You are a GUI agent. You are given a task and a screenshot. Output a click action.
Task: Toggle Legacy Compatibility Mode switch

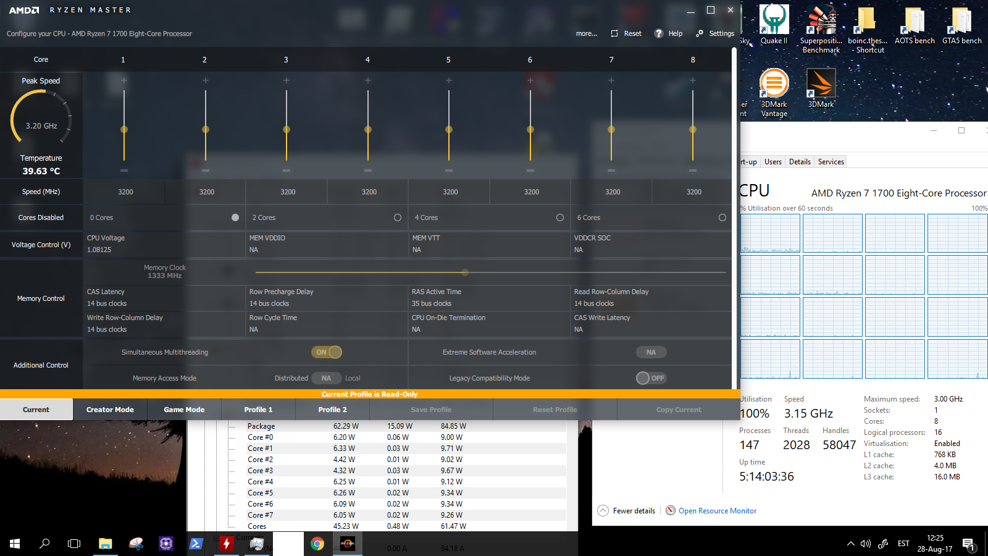click(x=651, y=378)
